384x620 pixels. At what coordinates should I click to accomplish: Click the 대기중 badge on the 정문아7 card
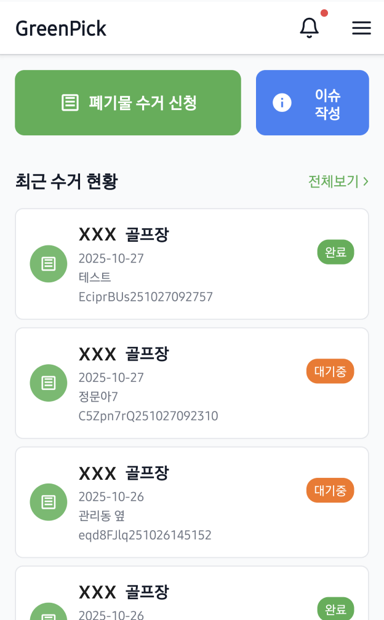(330, 371)
